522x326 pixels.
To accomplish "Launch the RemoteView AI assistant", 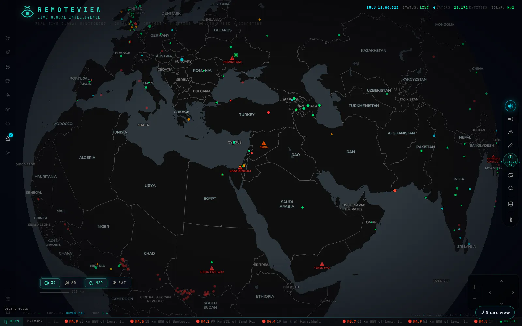I will click(511, 160).
